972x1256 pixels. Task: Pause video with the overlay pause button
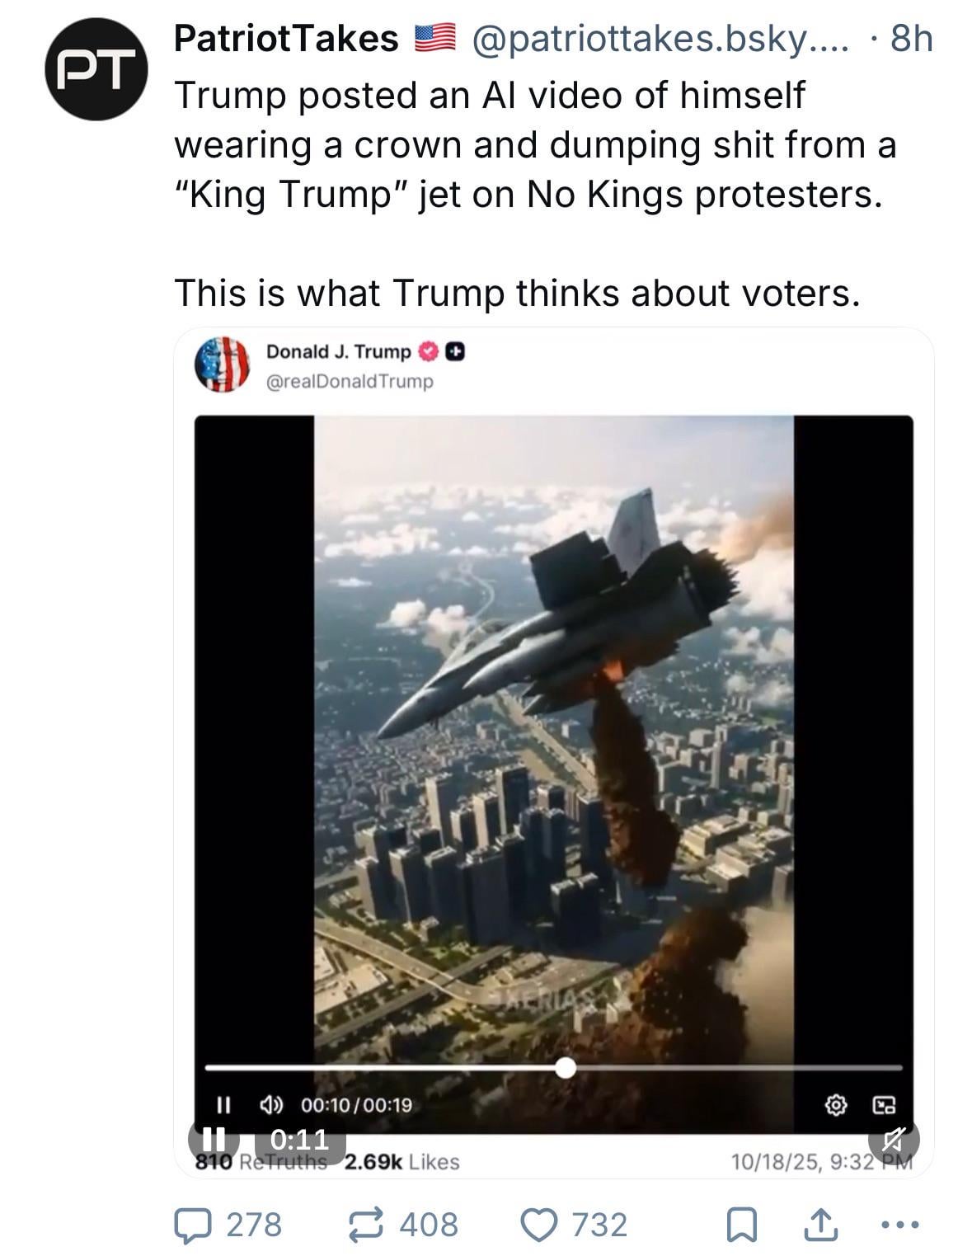214,1140
